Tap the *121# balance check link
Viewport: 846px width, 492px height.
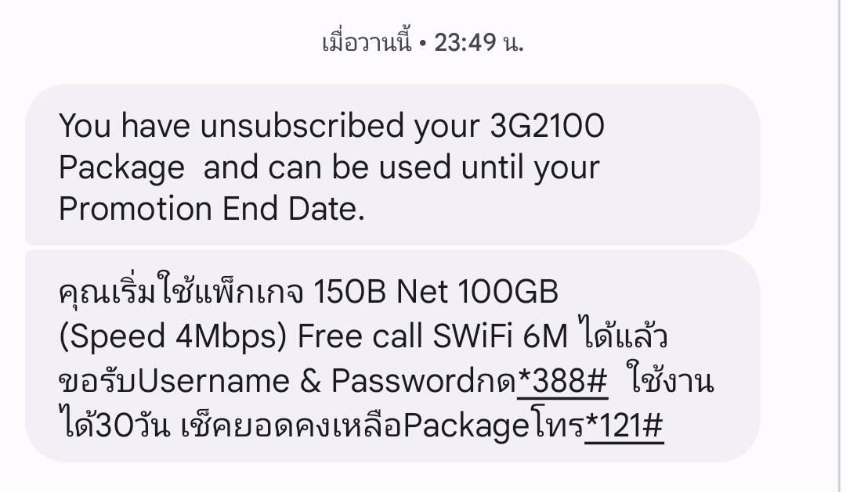pyautogui.click(x=624, y=426)
